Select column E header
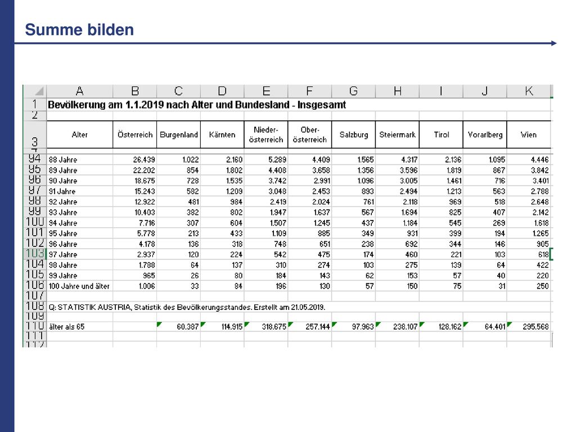This screenshot has height=432, width=576. point(266,91)
